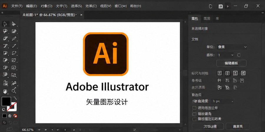The width and height of the screenshot is (265, 132).
Task: Open the 视图(V) menu
Action: pos(106,6)
